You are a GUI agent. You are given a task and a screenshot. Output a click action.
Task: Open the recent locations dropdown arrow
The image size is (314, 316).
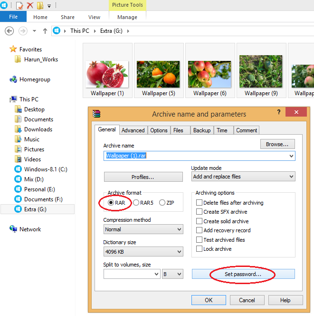point(34,31)
